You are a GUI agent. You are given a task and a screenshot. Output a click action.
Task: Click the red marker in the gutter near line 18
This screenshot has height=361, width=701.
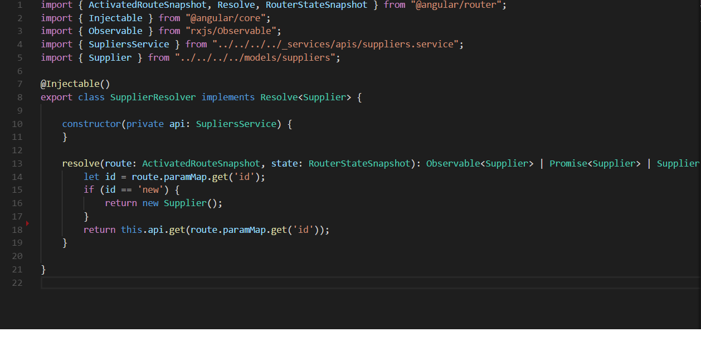(x=27, y=222)
